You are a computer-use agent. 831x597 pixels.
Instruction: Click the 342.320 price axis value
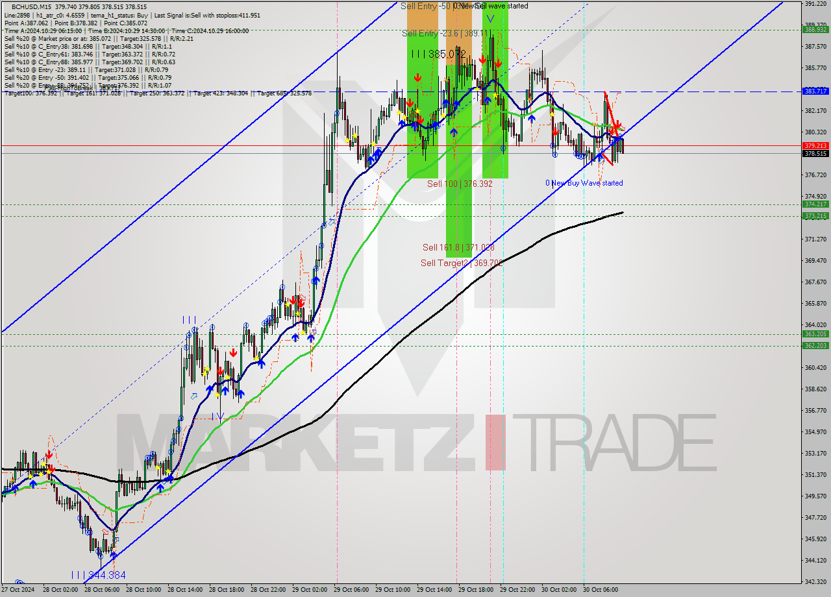[815, 582]
